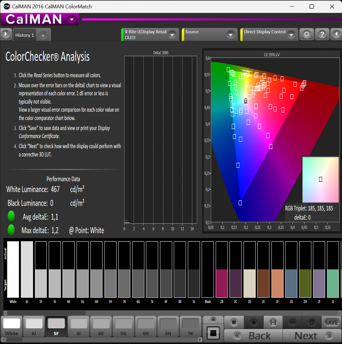
Task: Click the Back button
Action: point(253,336)
